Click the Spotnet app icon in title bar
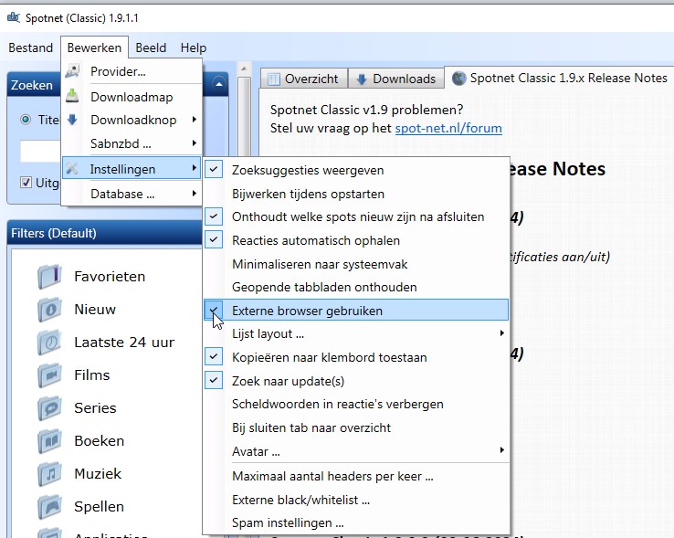 14,17
